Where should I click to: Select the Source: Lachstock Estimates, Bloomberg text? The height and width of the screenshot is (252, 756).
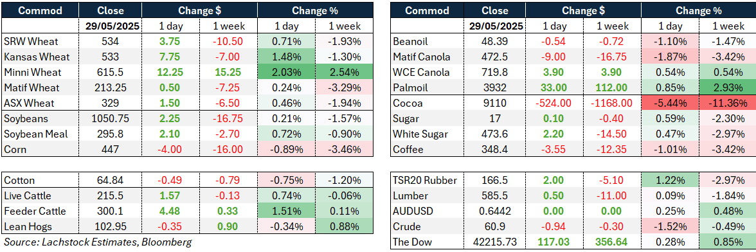click(98, 242)
